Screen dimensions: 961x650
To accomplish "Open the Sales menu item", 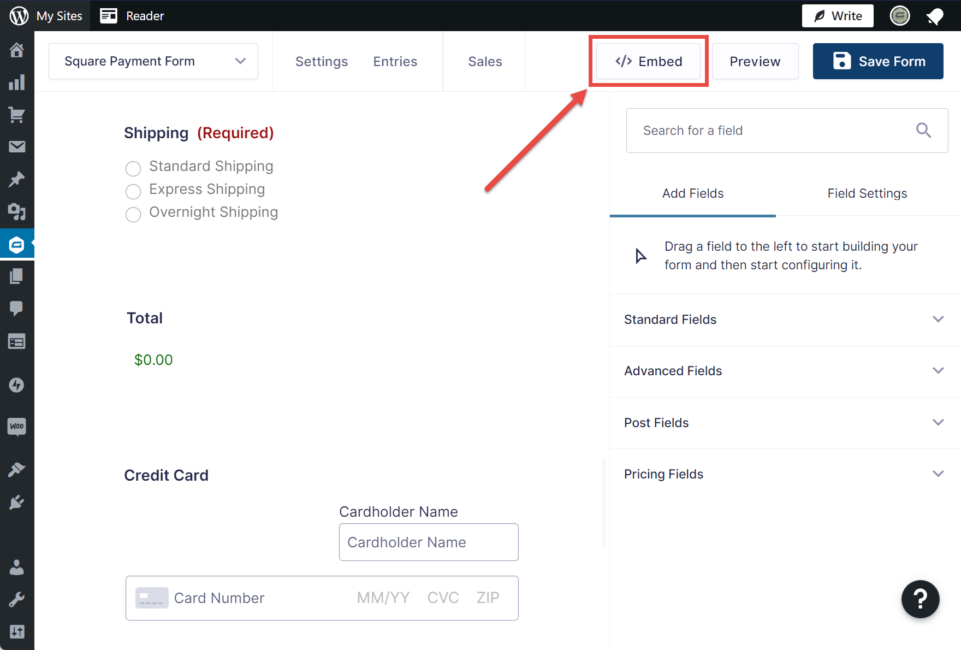I will click(x=485, y=62).
